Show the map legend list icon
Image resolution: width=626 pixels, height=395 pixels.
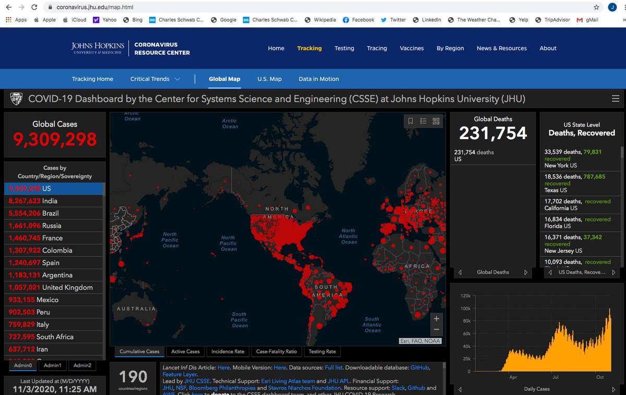pyautogui.click(x=423, y=121)
